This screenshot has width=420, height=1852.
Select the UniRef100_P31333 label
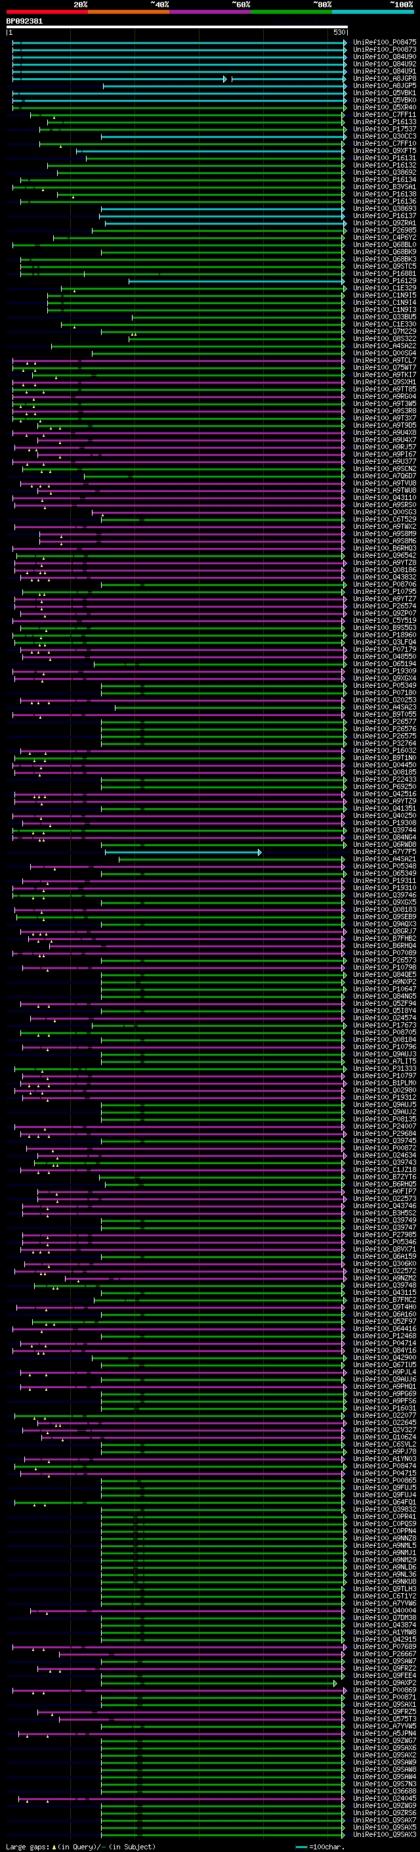coord(385,1068)
